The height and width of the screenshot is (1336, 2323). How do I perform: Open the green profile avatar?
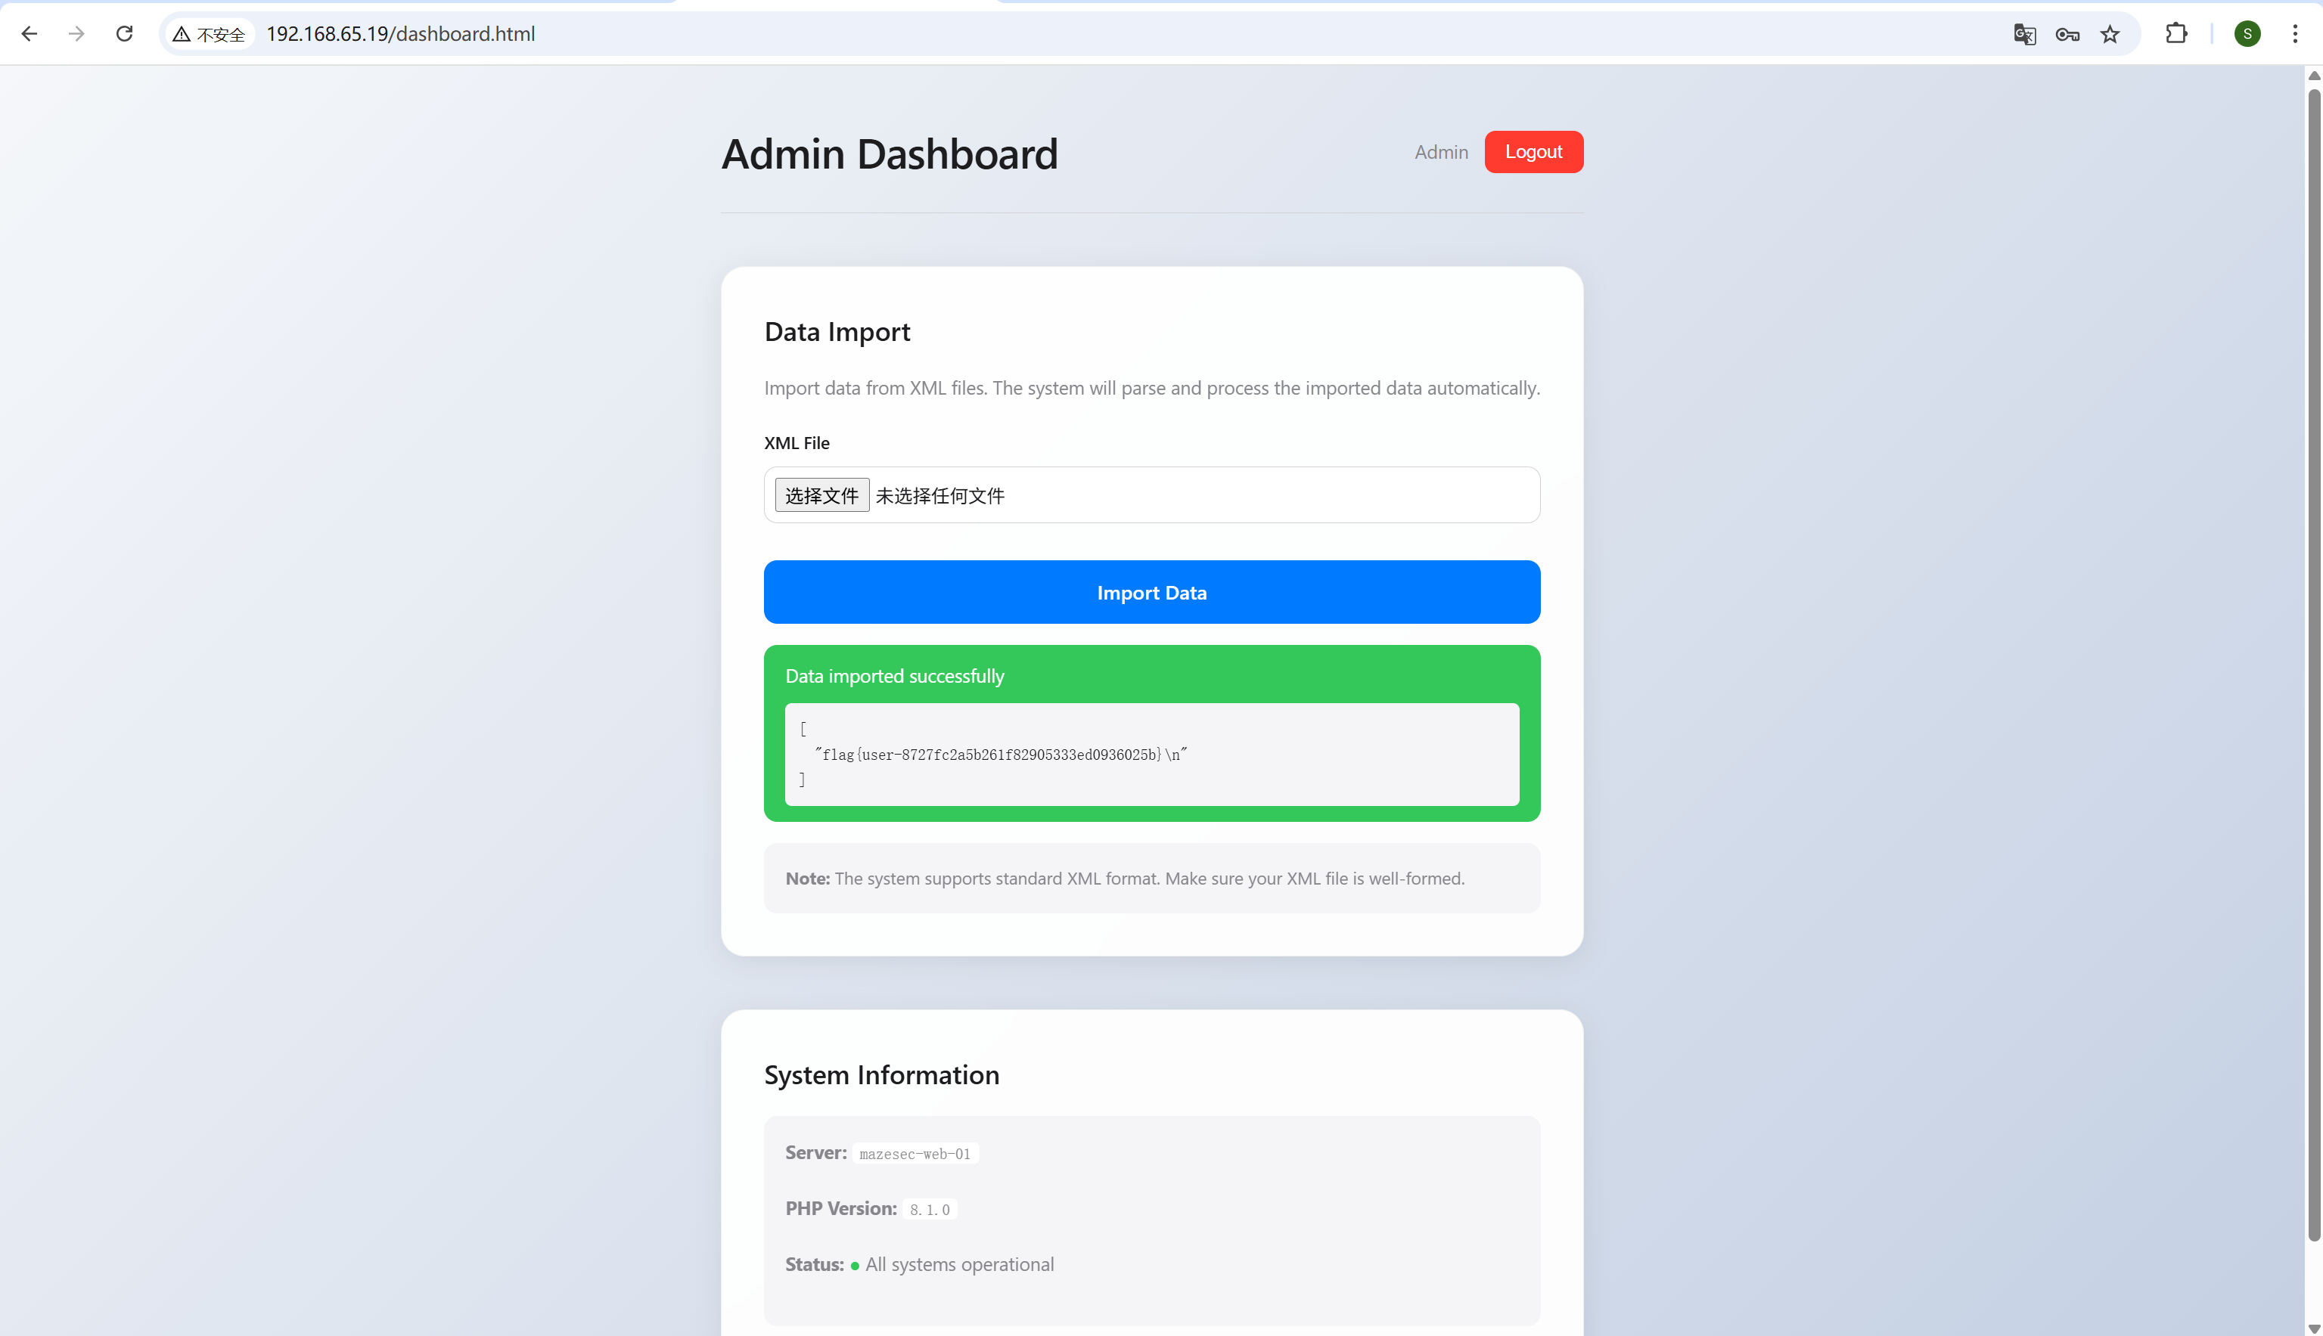(x=2247, y=34)
